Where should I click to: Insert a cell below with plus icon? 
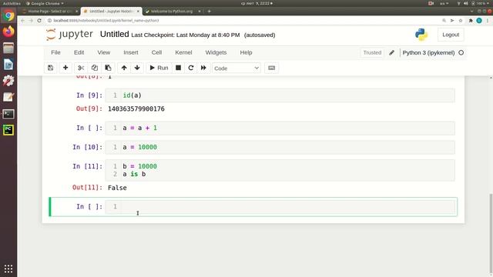[x=65, y=68]
